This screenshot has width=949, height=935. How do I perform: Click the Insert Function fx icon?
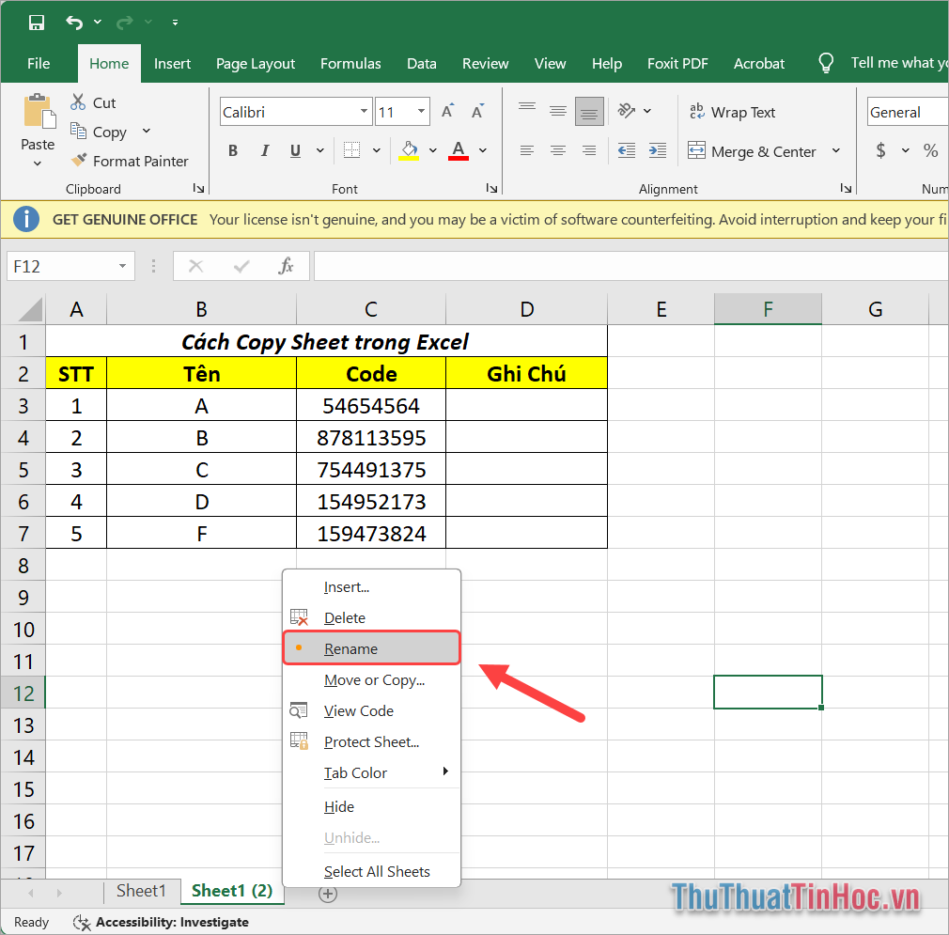tap(286, 266)
